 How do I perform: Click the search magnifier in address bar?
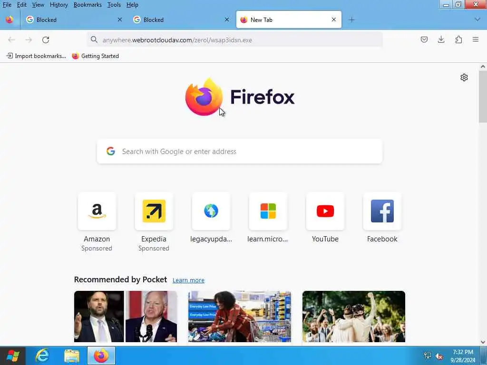pyautogui.click(x=94, y=40)
